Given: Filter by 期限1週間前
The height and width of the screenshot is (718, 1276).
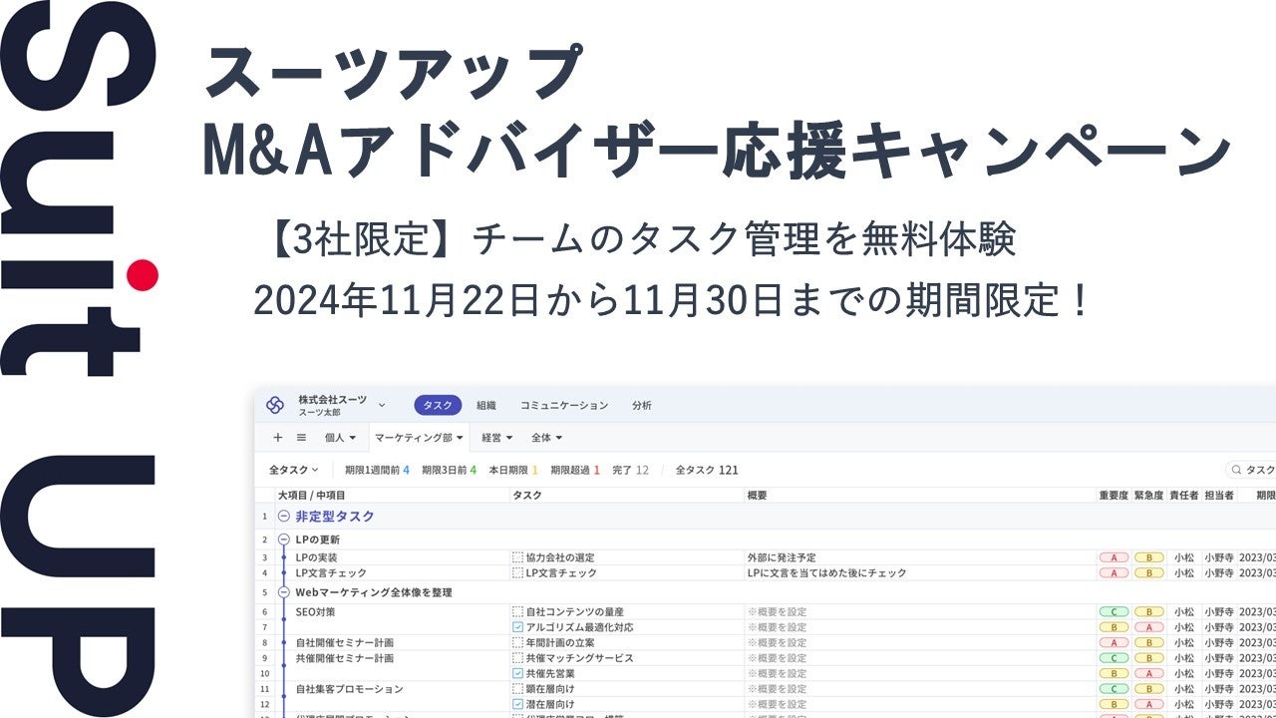Looking at the screenshot, I should [x=377, y=470].
